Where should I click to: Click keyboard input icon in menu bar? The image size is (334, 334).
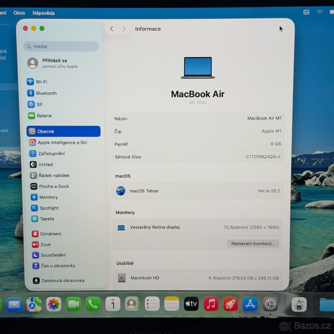coord(306,12)
